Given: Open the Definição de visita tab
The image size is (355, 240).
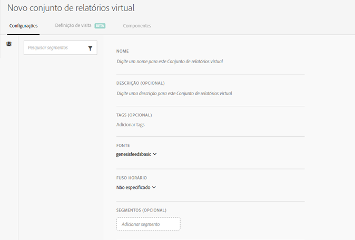Looking at the screenshot, I should [x=73, y=26].
